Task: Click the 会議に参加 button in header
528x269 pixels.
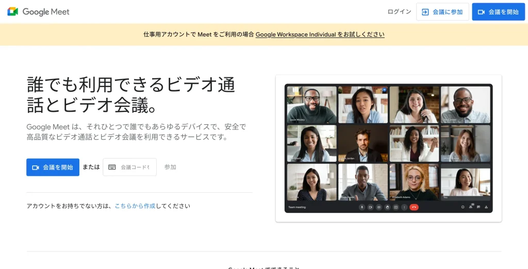Action: point(442,12)
